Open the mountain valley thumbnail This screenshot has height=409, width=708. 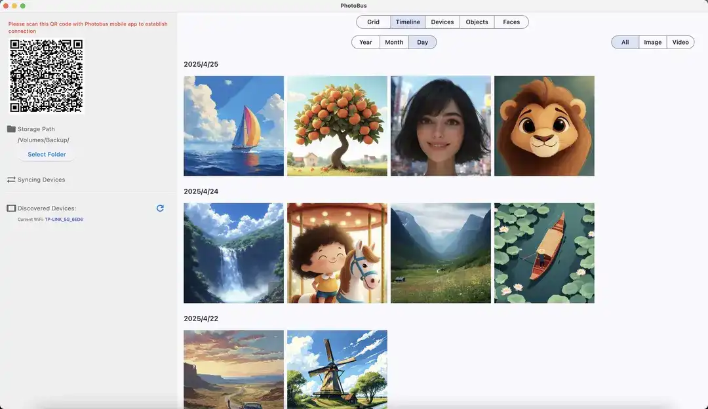(x=441, y=253)
